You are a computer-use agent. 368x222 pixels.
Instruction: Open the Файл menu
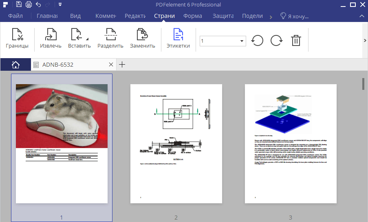[15, 16]
